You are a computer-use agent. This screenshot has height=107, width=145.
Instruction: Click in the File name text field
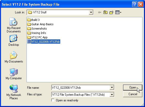[80, 87]
